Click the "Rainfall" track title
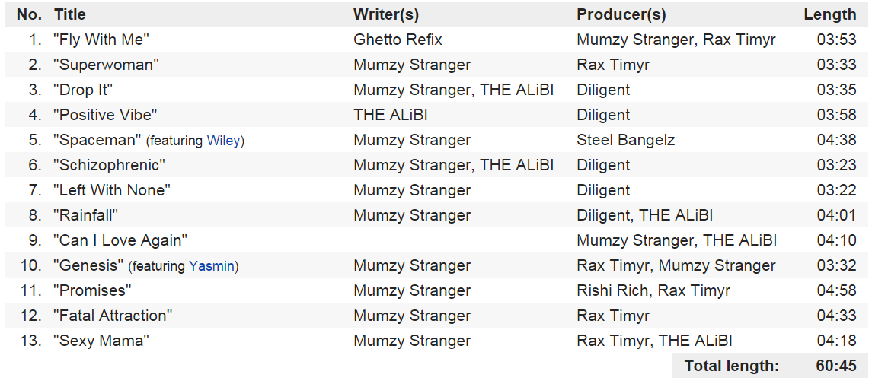The image size is (888, 384). point(85,215)
